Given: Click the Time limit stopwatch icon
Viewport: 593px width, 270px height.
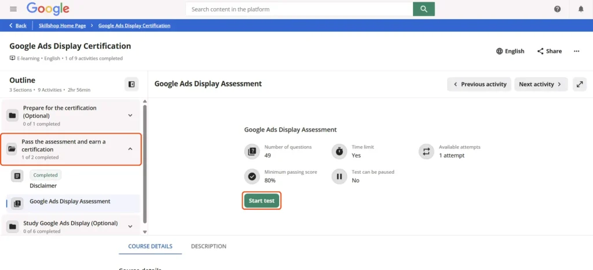Looking at the screenshot, I should tap(339, 152).
